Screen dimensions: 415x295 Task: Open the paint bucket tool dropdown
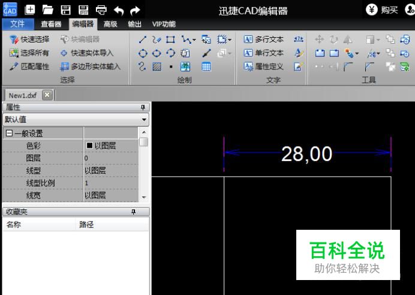(x=357, y=54)
